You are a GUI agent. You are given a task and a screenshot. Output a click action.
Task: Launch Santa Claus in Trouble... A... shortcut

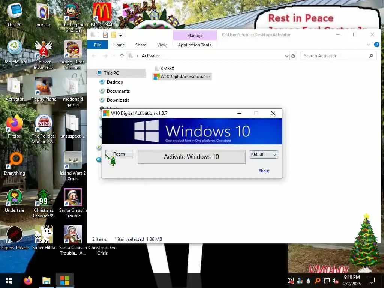pos(73,241)
